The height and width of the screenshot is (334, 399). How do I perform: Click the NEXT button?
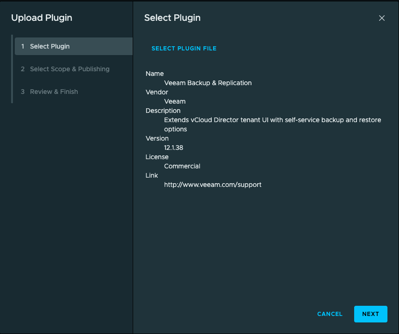tap(370, 314)
